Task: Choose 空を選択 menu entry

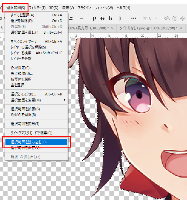Action: coord(36,85)
